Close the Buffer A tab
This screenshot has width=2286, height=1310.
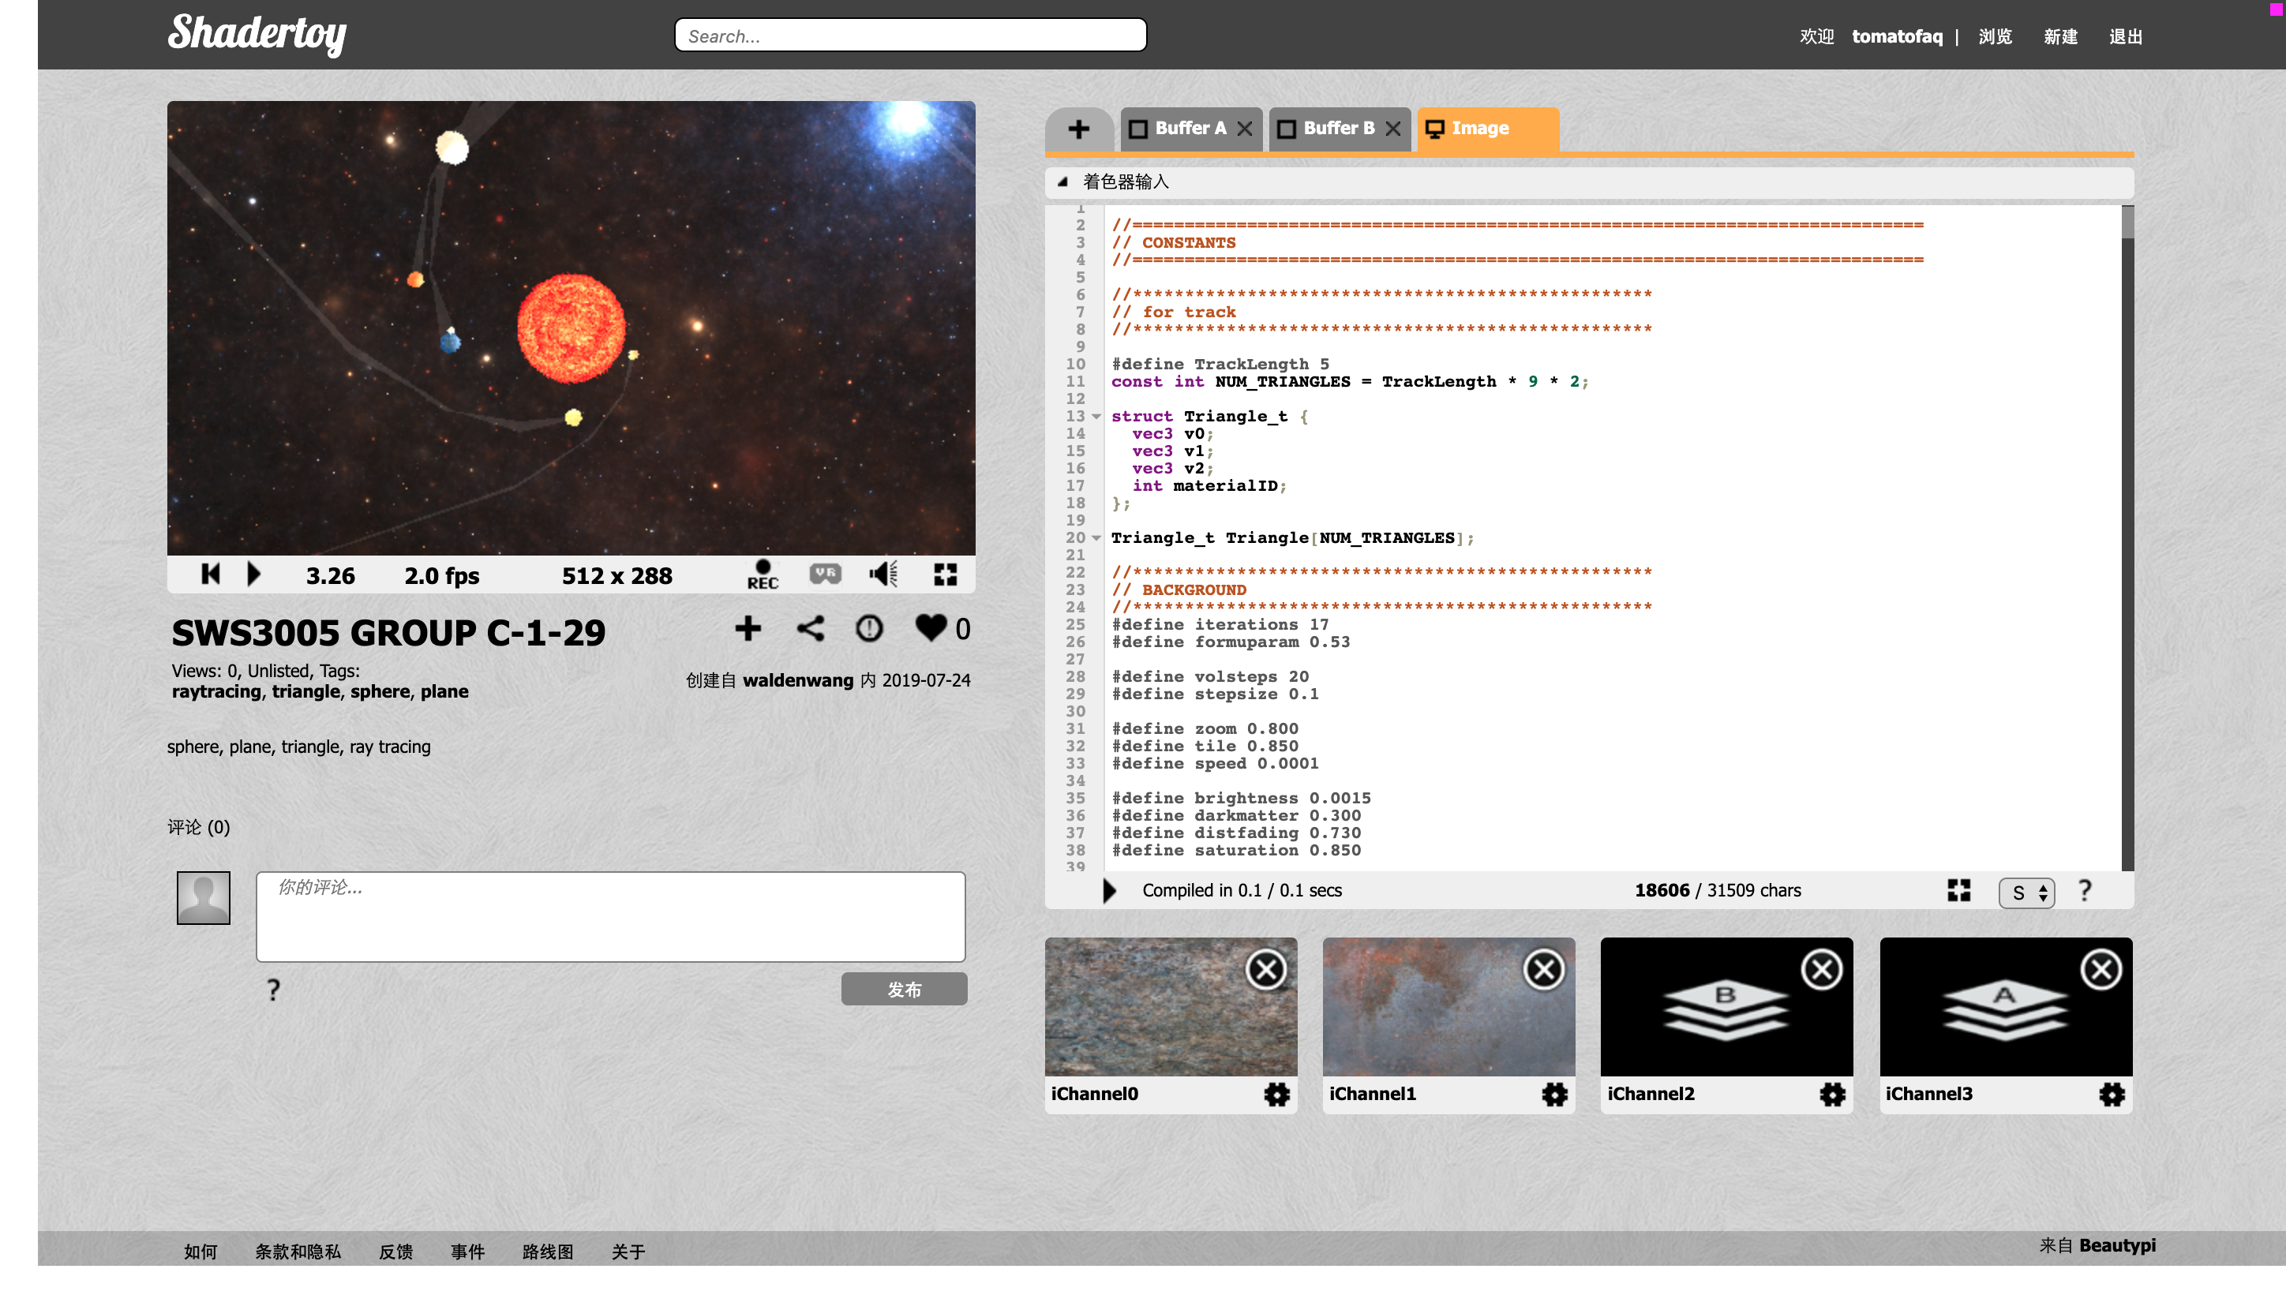pos(1245,129)
